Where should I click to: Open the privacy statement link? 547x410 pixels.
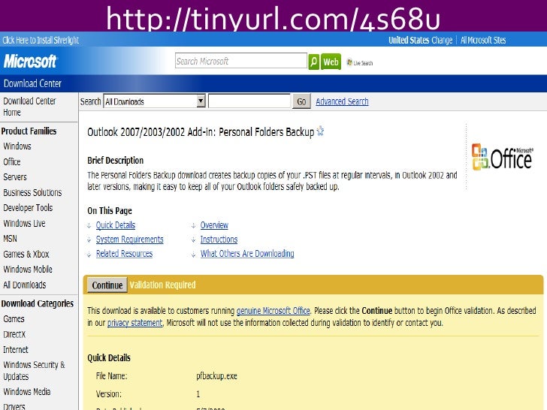134,323
